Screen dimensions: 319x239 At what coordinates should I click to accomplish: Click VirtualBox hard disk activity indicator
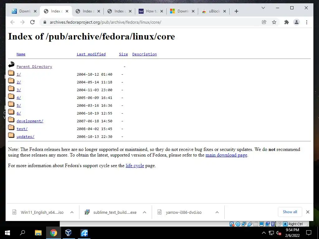[232, 224]
